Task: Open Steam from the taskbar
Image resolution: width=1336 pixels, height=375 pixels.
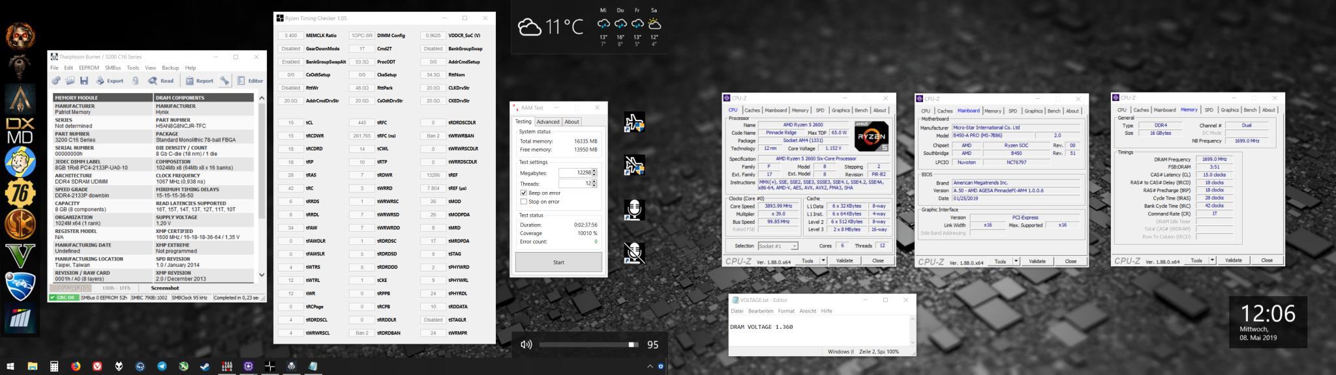Action: [x=205, y=367]
